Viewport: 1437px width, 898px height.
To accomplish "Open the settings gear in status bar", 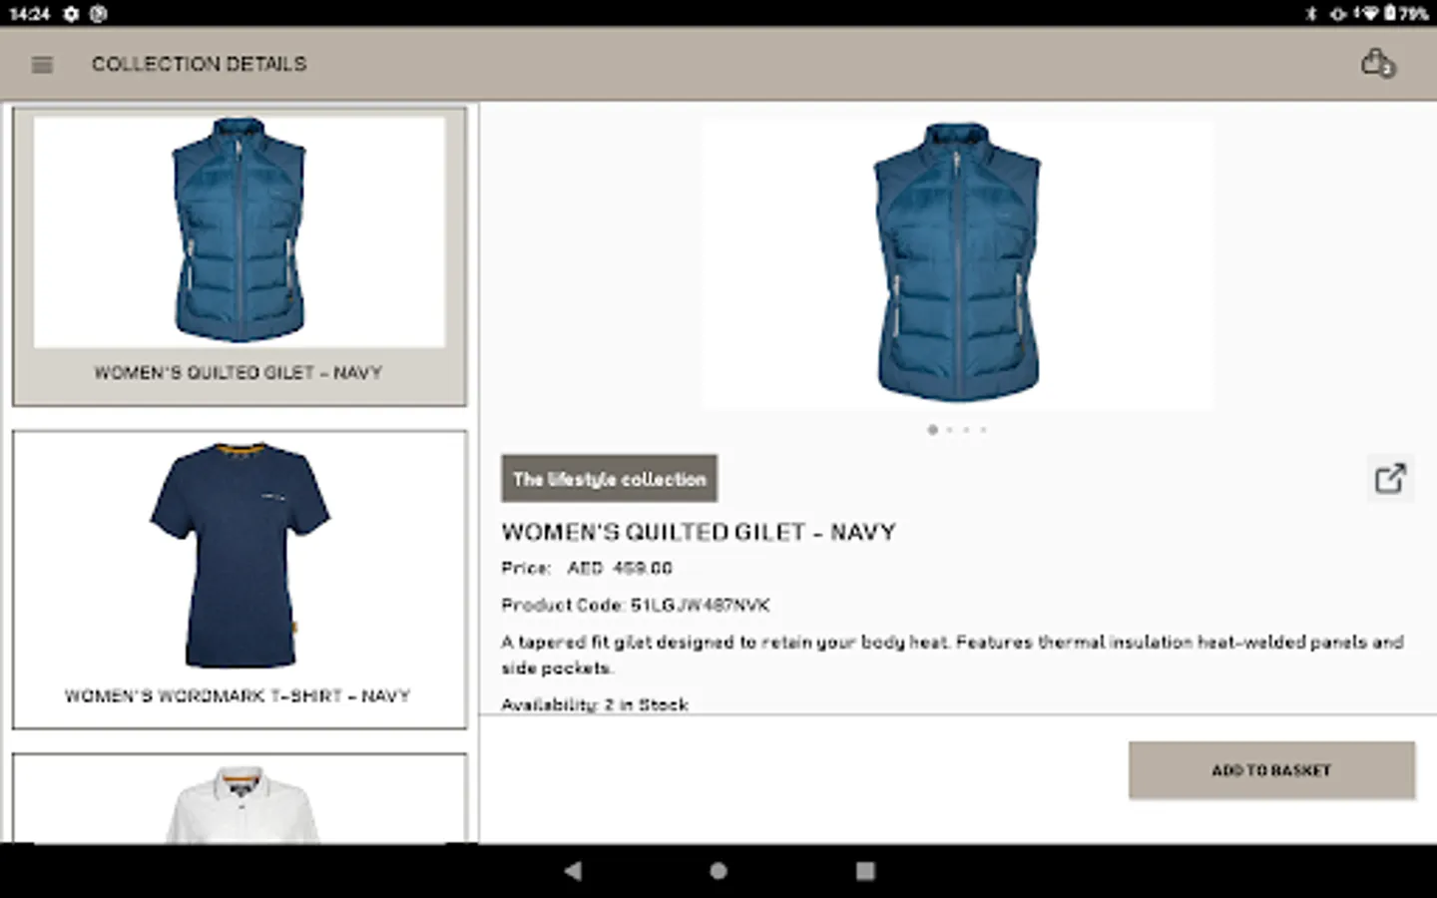I will (71, 13).
